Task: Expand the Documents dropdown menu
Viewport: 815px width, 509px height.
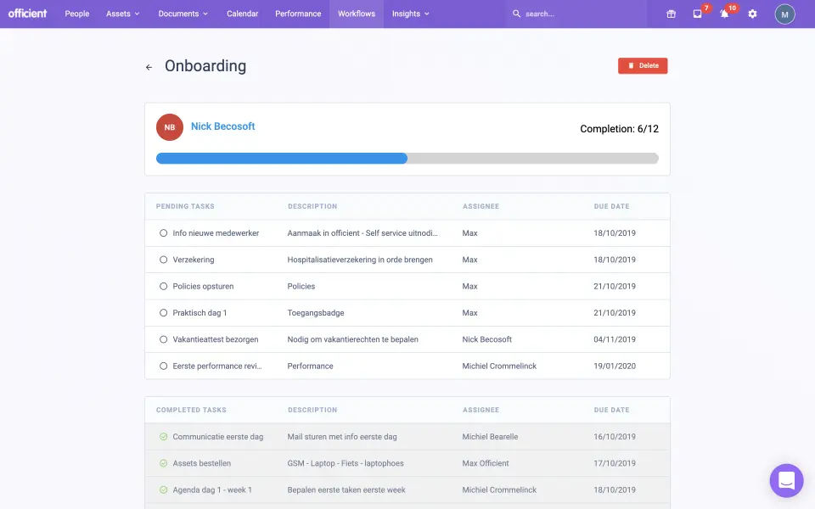Action: pyautogui.click(x=183, y=14)
